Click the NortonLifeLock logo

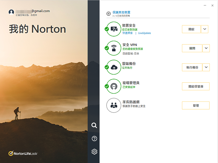click(23, 153)
